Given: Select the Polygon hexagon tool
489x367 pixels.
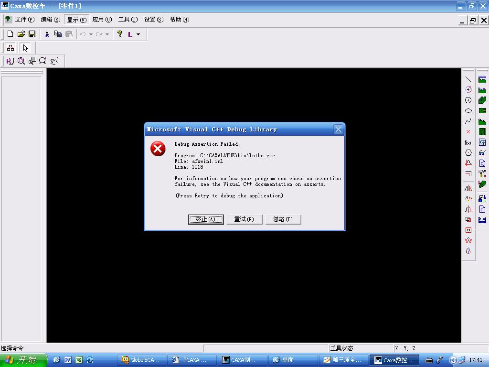Looking at the screenshot, I should [x=468, y=152].
